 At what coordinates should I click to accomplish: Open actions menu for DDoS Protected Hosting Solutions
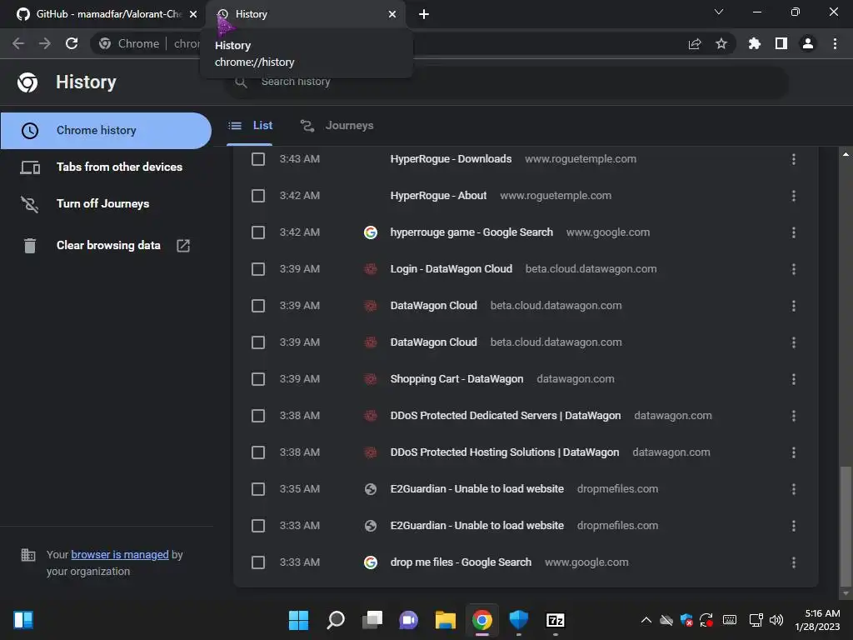(x=794, y=452)
